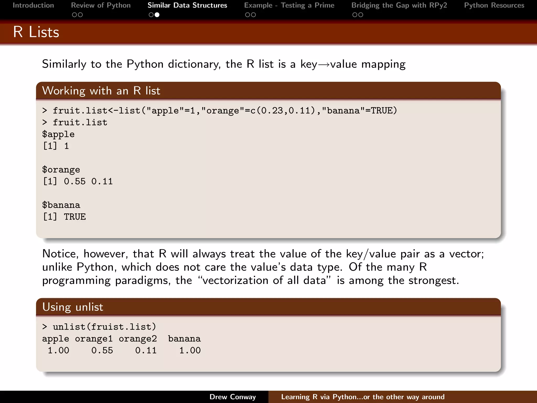Click the fruit.list<-list assignment code line
The height and width of the screenshot is (403, 537).
pyautogui.click(x=220, y=111)
